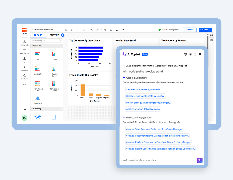Open Pinboards in the left sidebar
This screenshot has height=180, width=233.
(x=25, y=68)
